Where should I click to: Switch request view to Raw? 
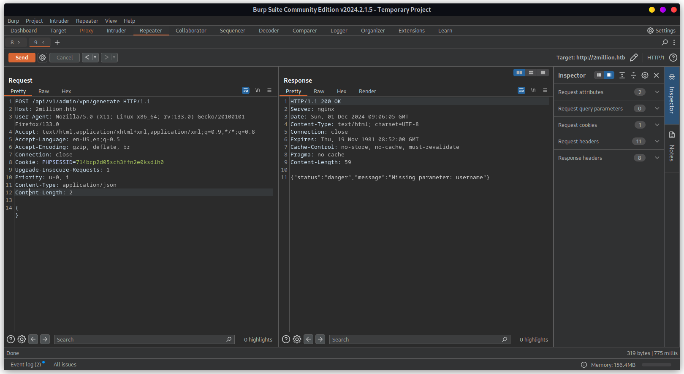click(43, 91)
